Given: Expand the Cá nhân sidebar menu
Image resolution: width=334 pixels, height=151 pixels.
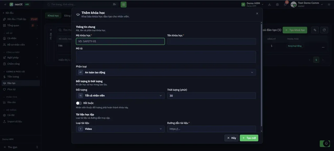Looking at the screenshot, I should pos(21,38).
